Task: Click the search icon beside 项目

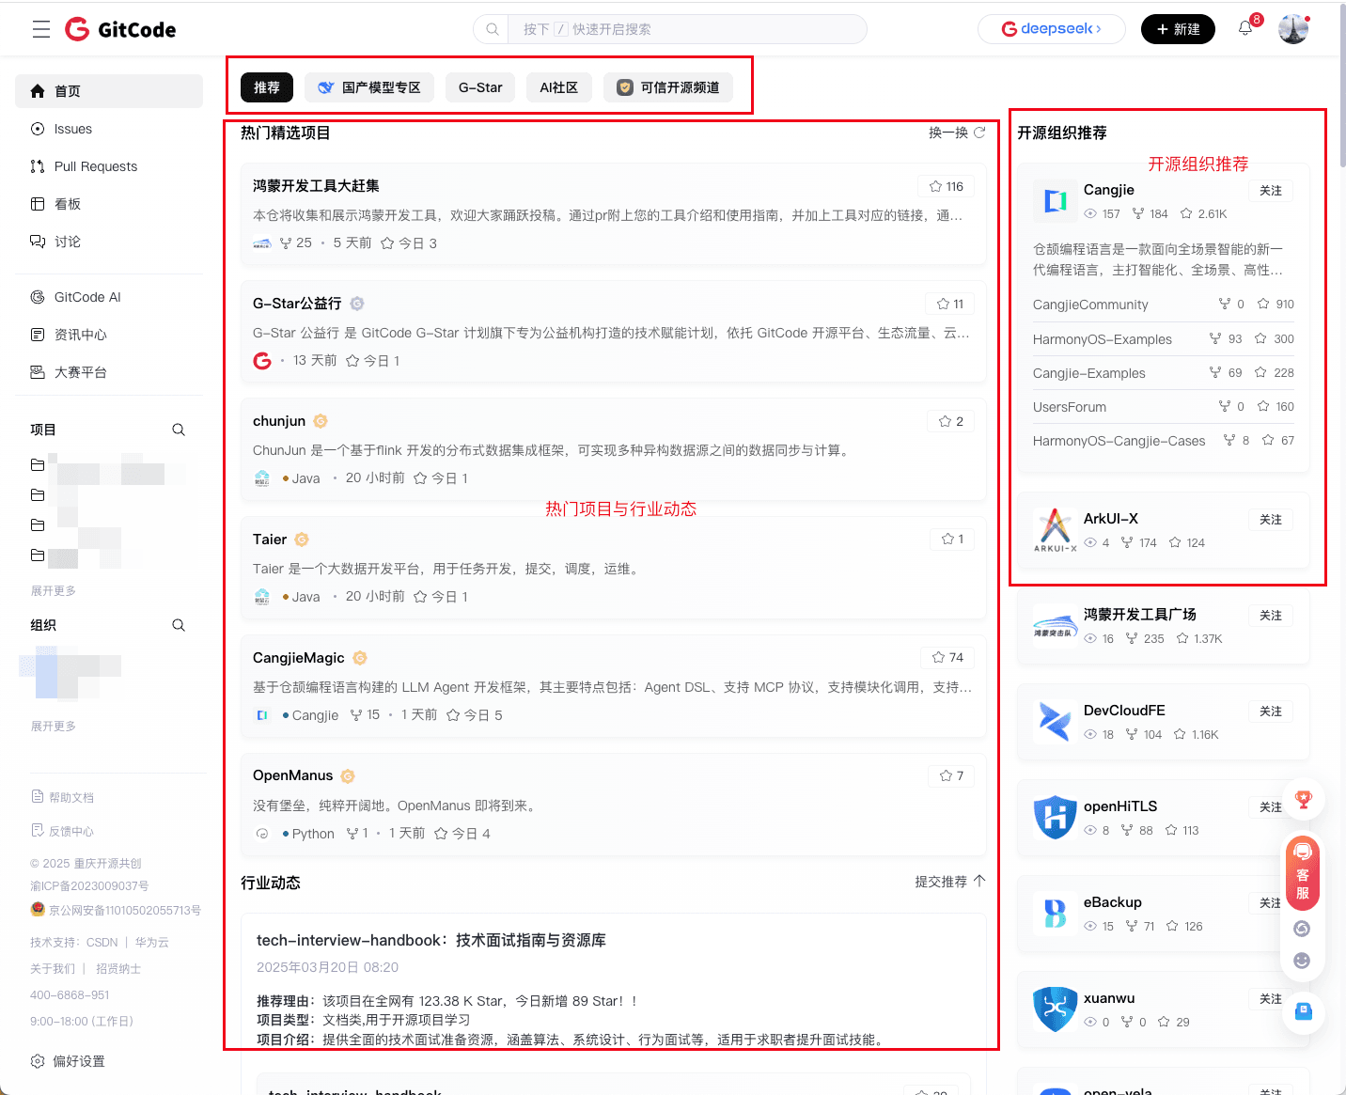Action: coord(179,430)
